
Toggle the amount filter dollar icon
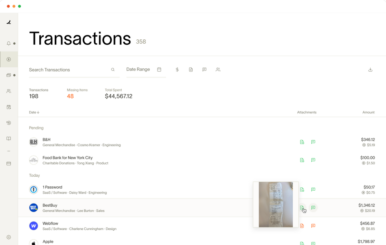[177, 69]
